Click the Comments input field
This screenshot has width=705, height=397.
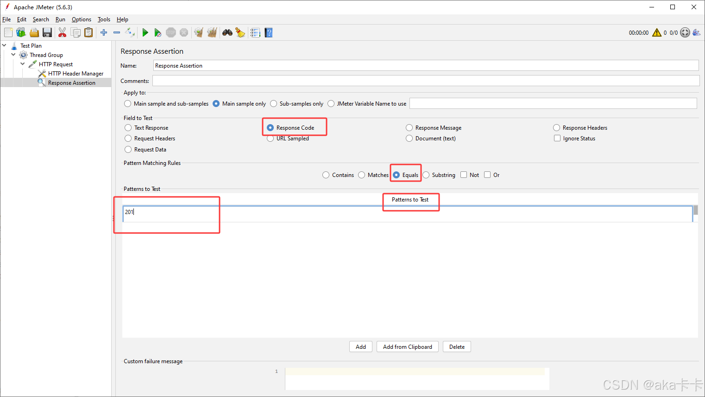tap(426, 81)
